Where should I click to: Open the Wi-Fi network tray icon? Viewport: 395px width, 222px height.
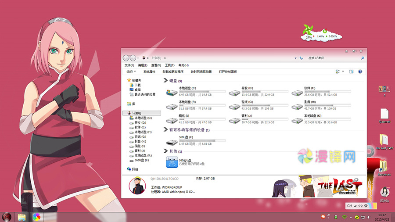tap(344, 217)
